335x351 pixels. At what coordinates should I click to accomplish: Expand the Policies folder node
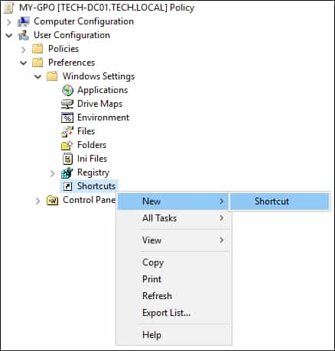pos(24,50)
